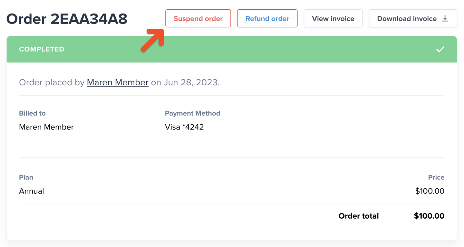Click the Price column header
The height and width of the screenshot is (247, 464).
click(436, 177)
